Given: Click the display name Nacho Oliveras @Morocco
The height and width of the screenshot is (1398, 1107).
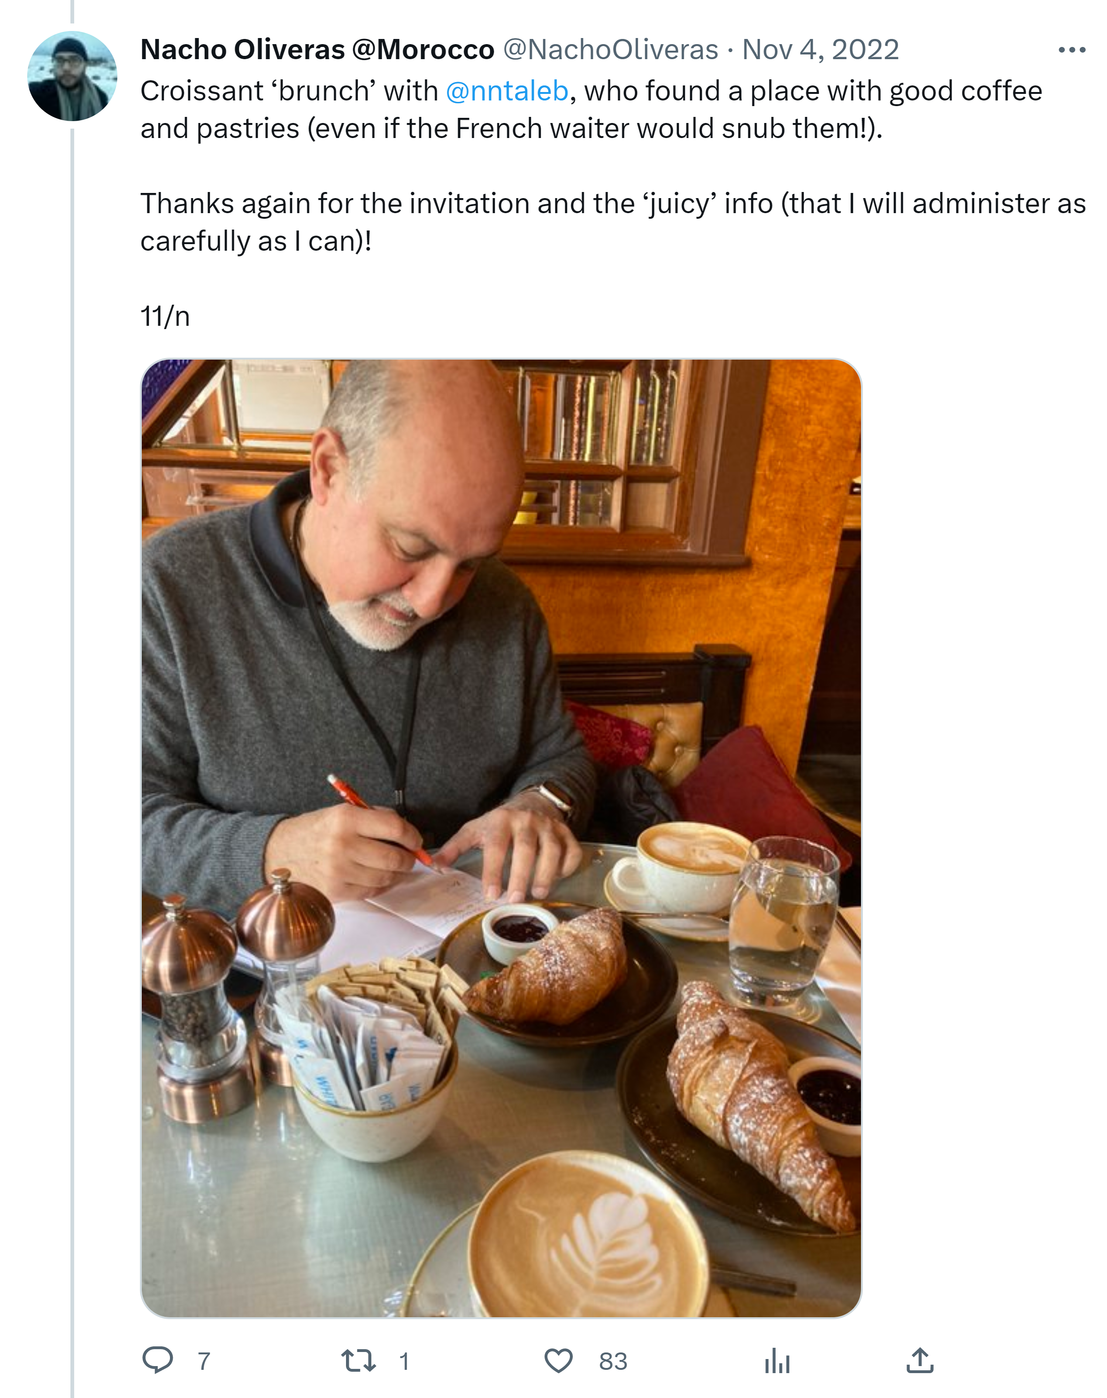Looking at the screenshot, I should tap(317, 50).
